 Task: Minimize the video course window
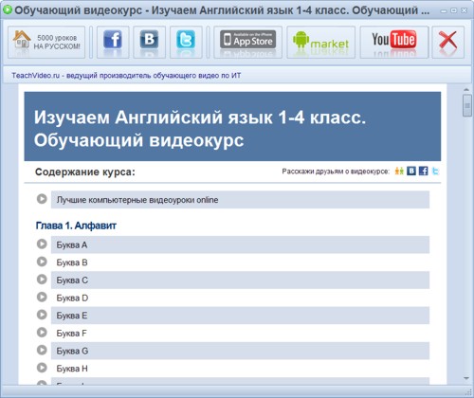click(x=444, y=10)
